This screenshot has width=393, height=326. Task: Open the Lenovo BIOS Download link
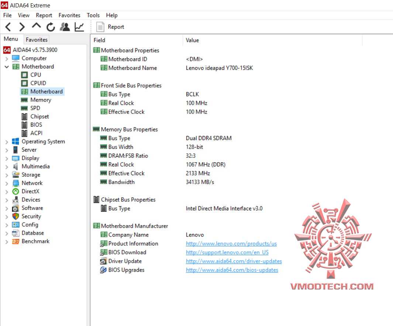point(227,252)
